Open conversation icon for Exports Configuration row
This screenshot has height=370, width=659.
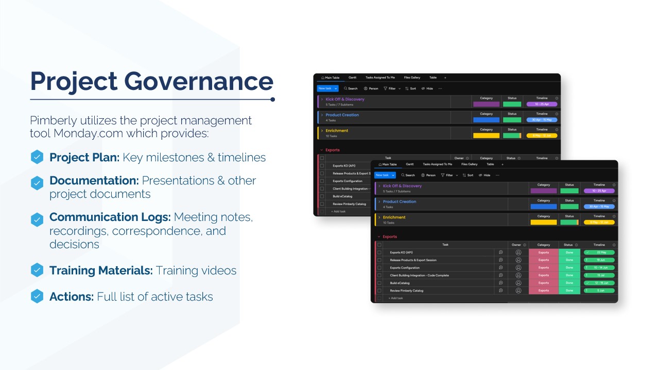(501, 268)
